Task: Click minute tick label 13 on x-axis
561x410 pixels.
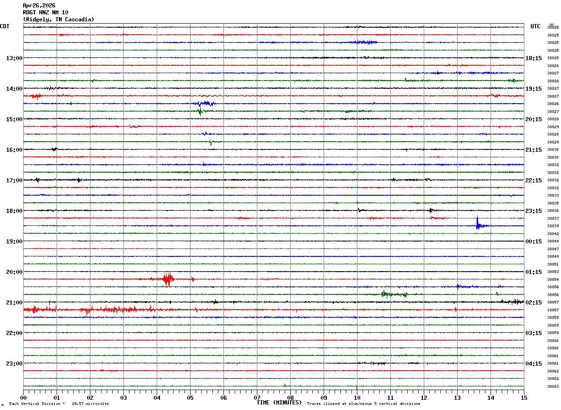Action: click(x=457, y=398)
